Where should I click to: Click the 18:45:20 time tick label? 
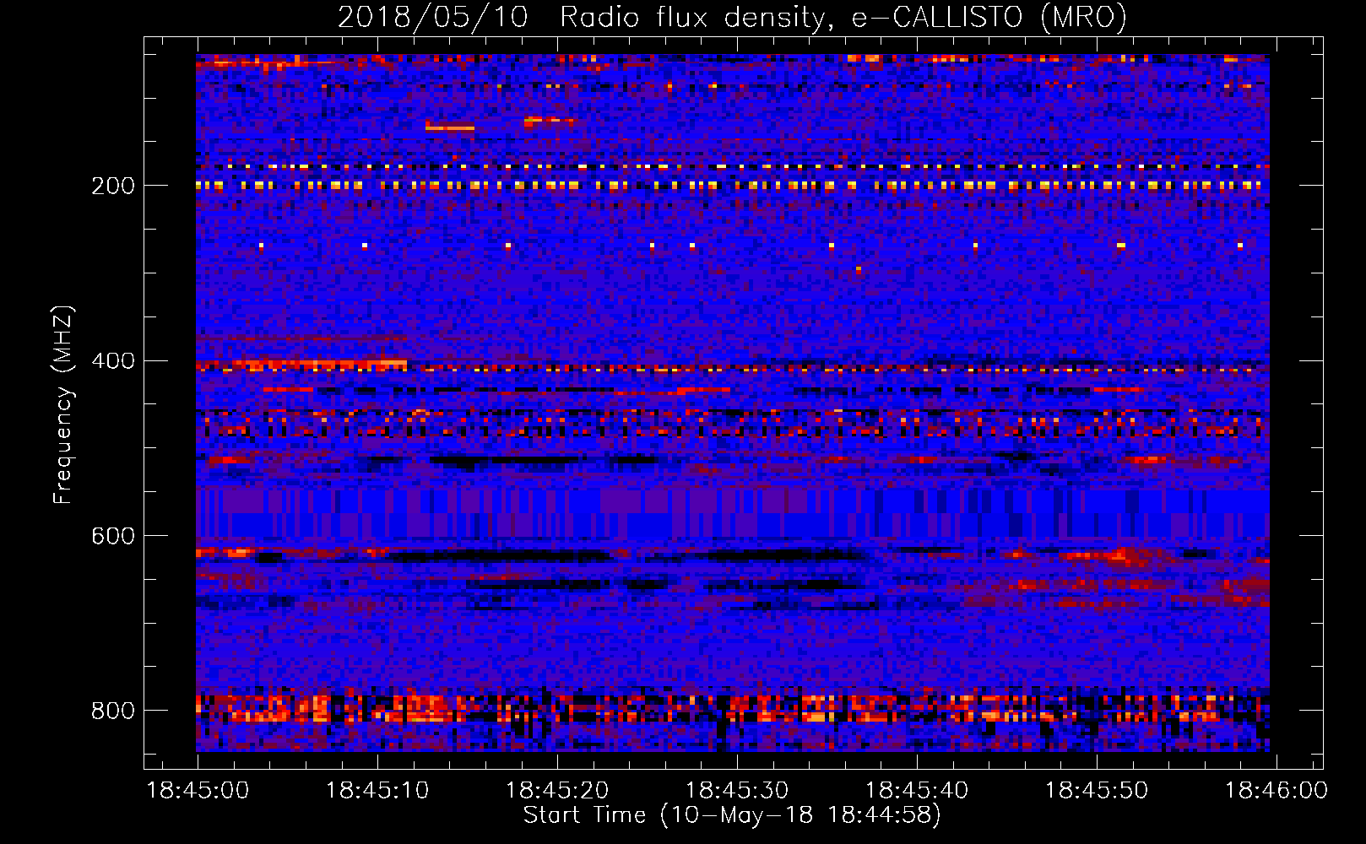pos(557,791)
